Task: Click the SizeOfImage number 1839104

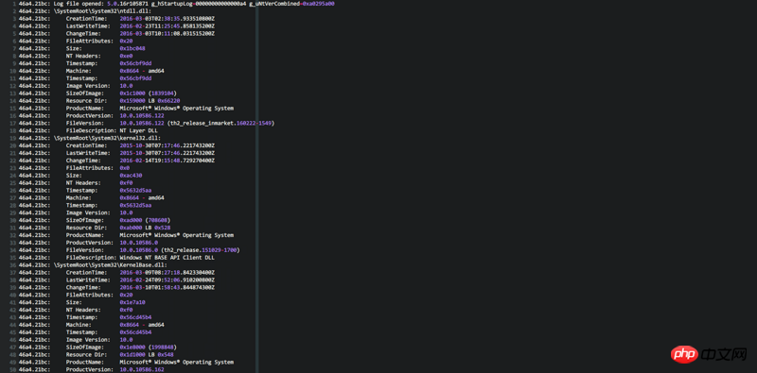Action: 162,93
